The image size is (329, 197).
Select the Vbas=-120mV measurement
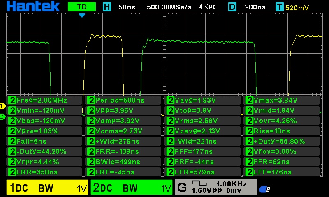pyautogui.click(x=44, y=121)
